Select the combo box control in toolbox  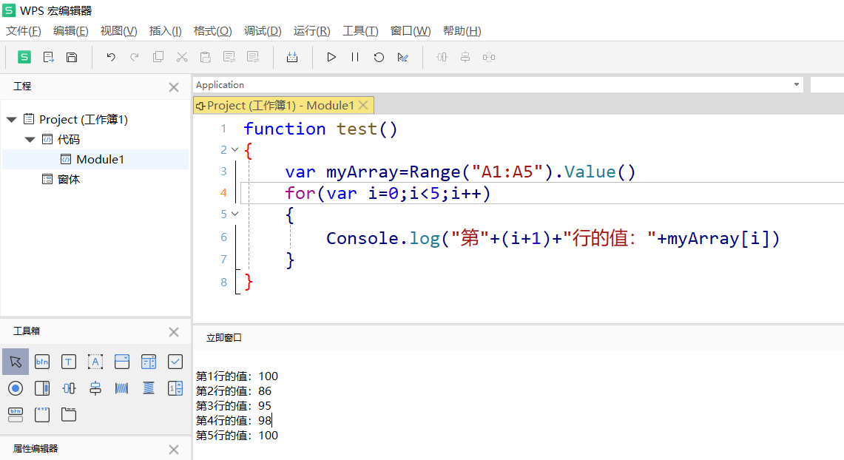coord(121,362)
